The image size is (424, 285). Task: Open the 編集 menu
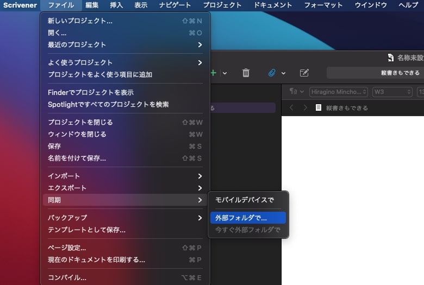[92, 5]
